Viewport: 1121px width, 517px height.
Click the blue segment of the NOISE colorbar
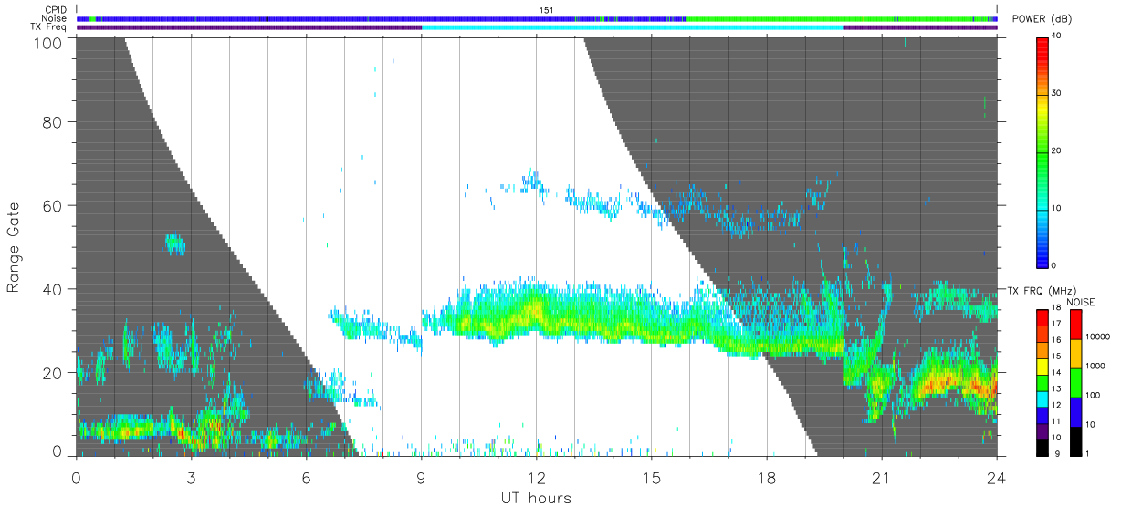(1076, 410)
